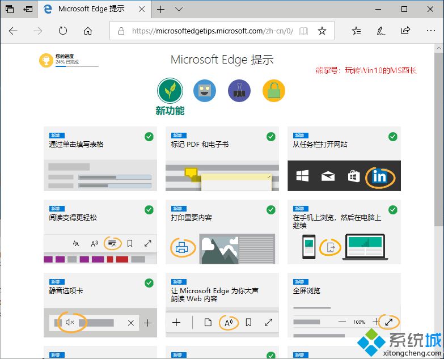Click checkmark on 从任务栏打开网站 card
Screen dimensions: 444x359
tap(393, 137)
